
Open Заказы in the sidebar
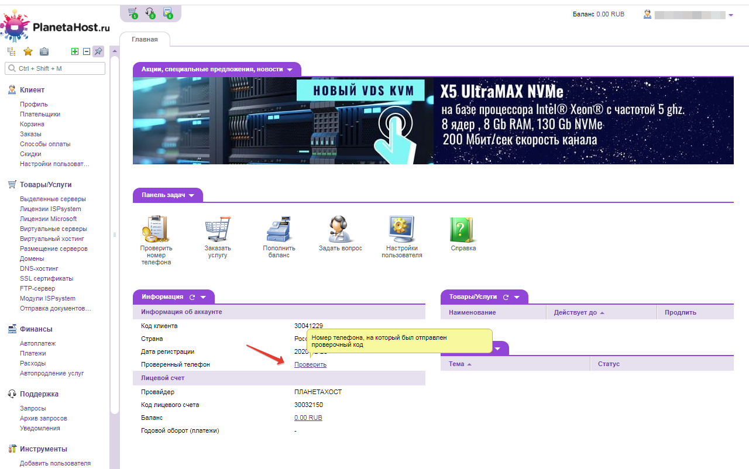pyautogui.click(x=30, y=134)
